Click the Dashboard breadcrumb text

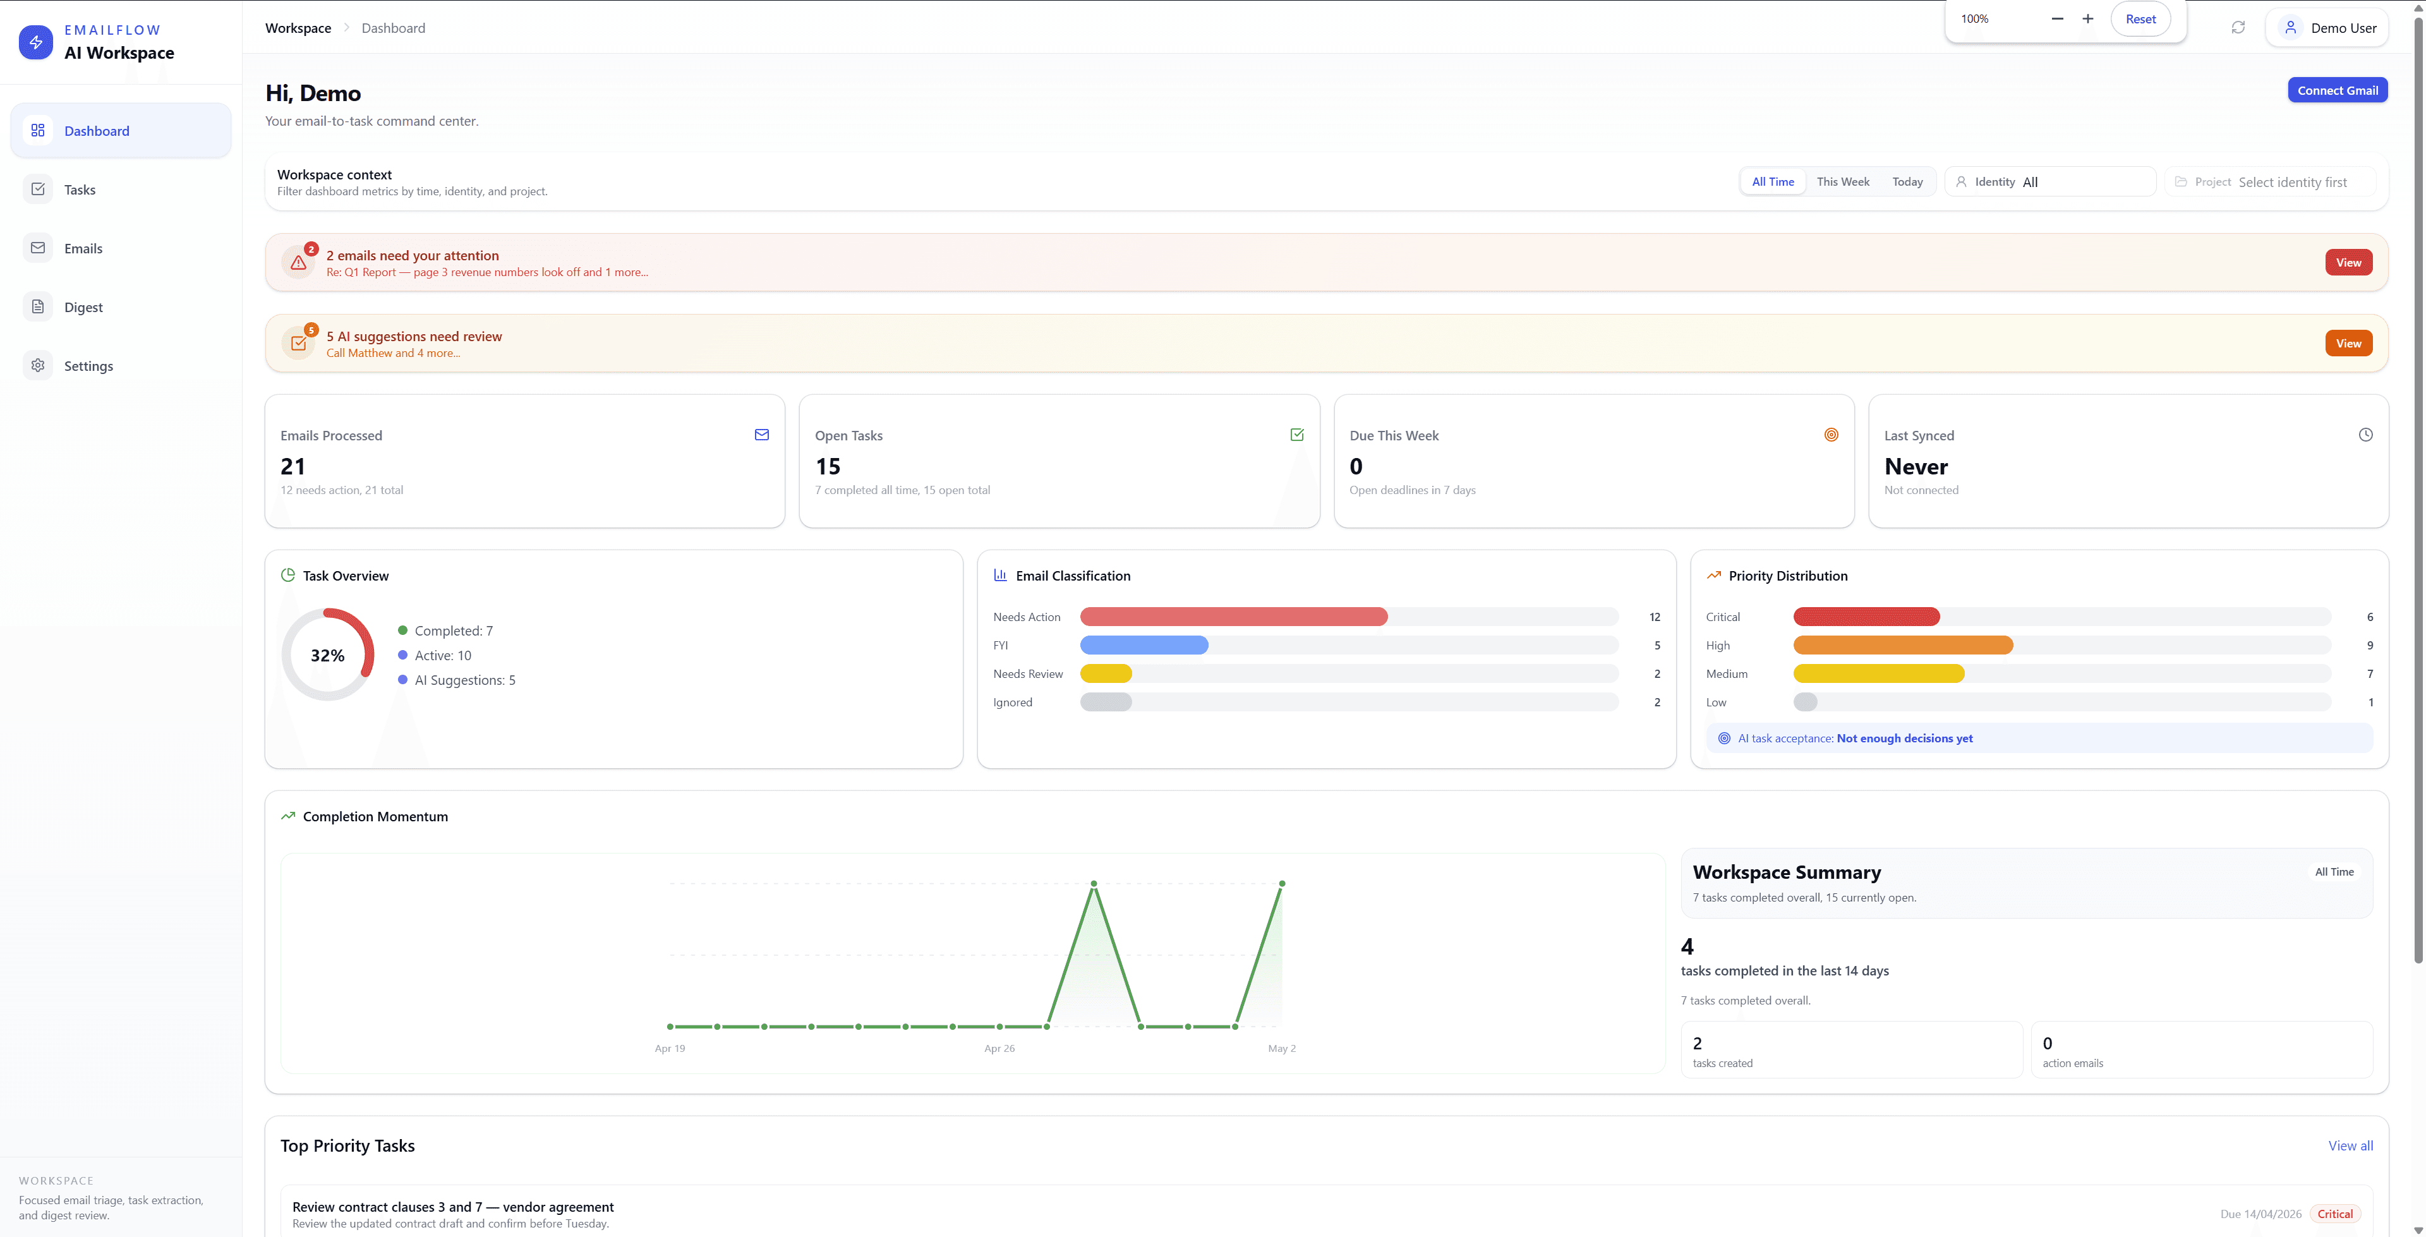[x=393, y=28]
